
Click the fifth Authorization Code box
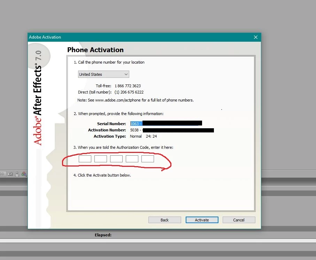pos(148,159)
